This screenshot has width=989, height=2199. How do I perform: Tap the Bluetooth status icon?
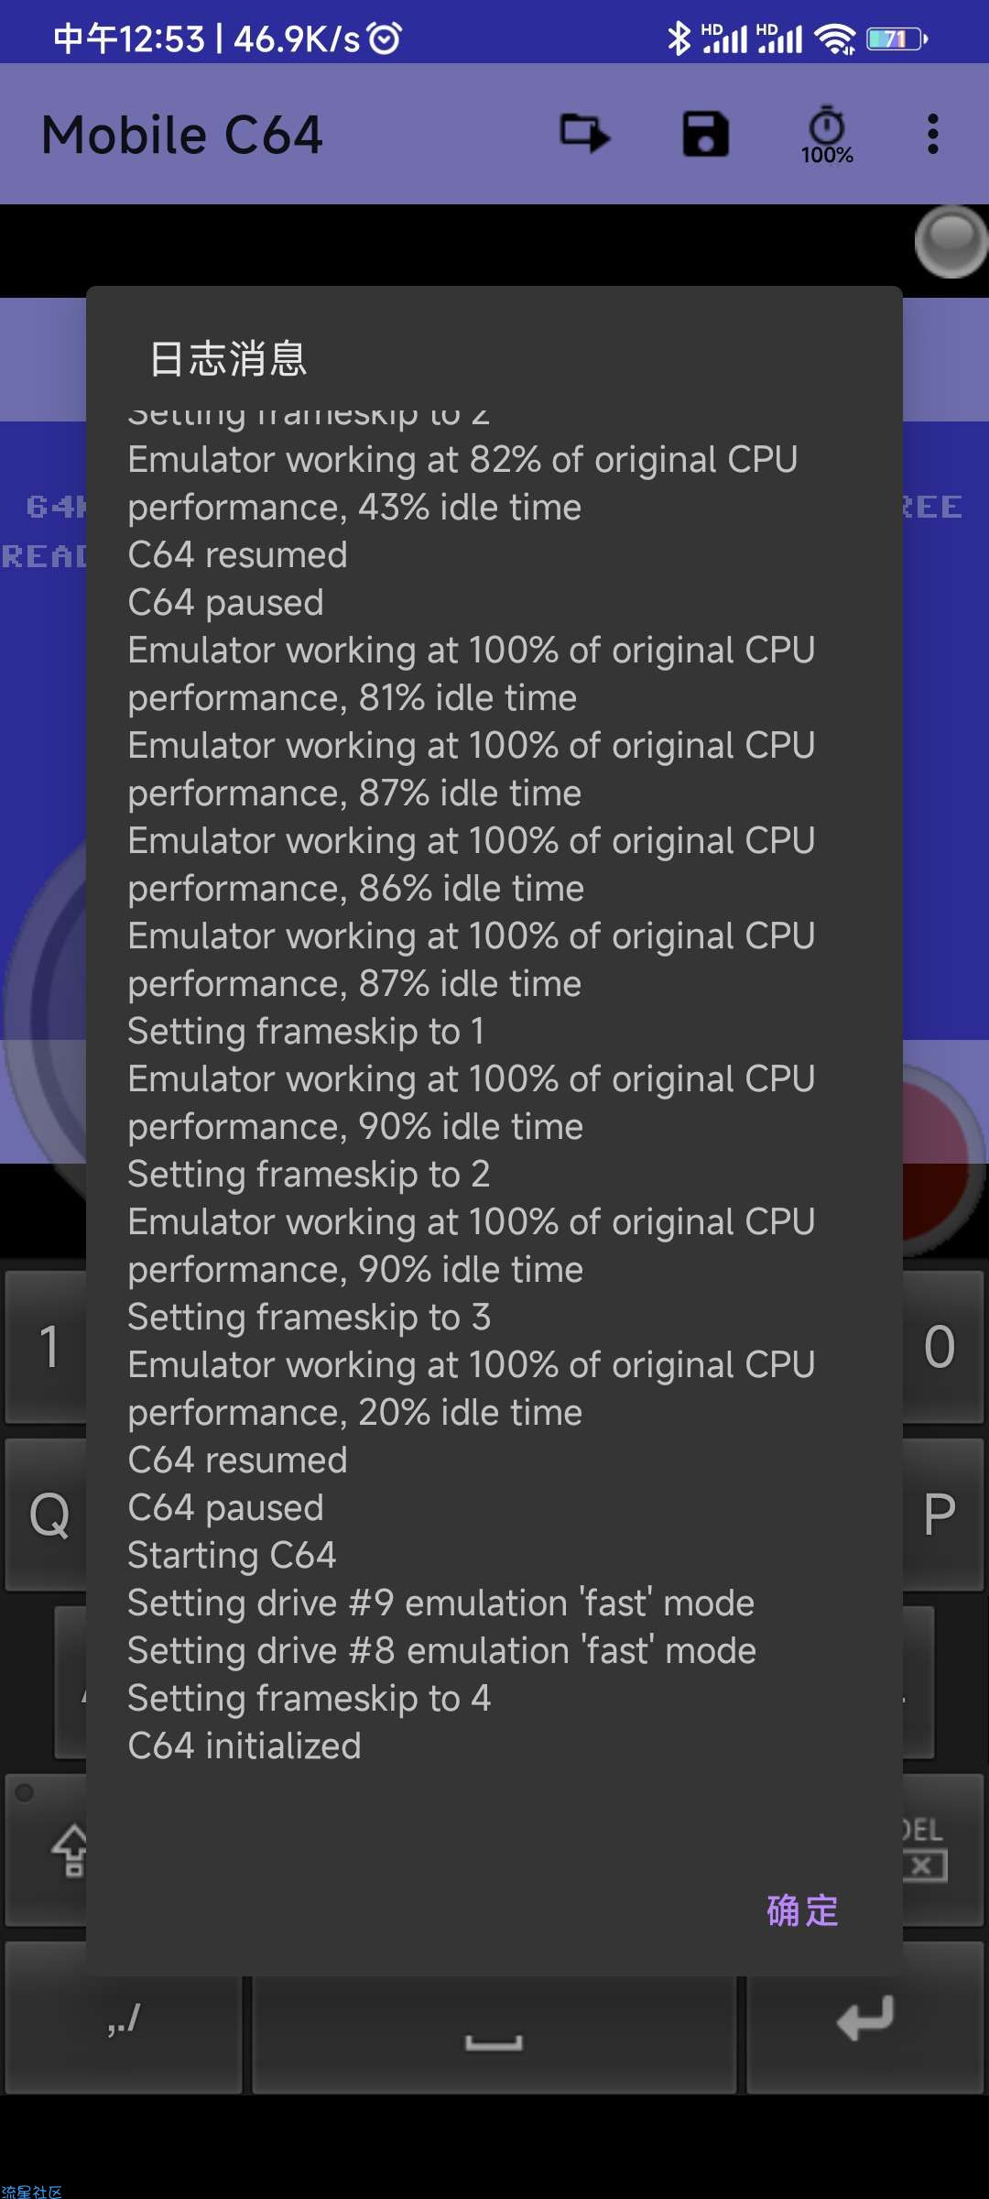pos(679,38)
